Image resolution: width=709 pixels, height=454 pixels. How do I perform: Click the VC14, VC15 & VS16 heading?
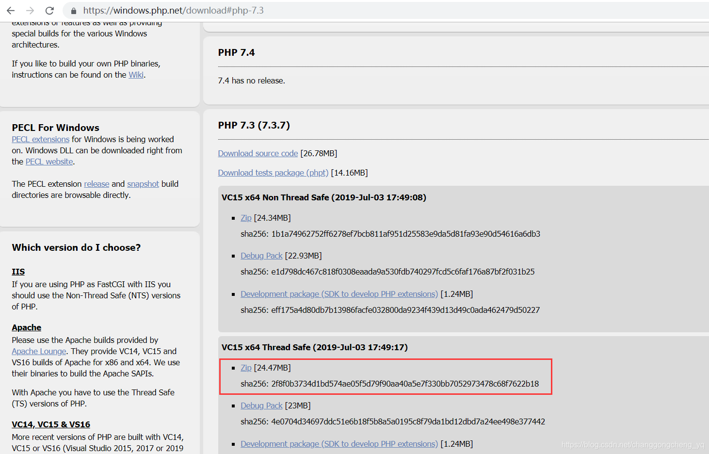pos(51,424)
